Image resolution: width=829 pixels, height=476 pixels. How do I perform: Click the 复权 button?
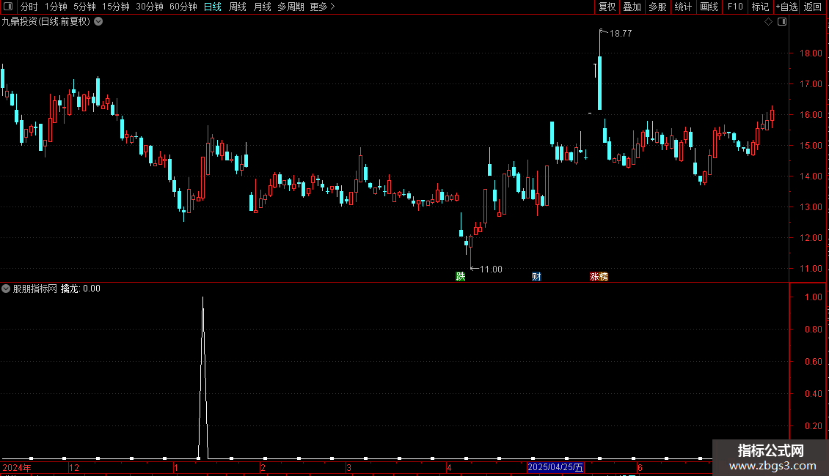tap(607, 7)
